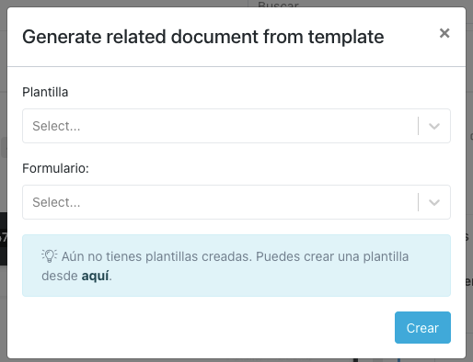
Task: Click the Formulario: field label
Action: [55, 168]
